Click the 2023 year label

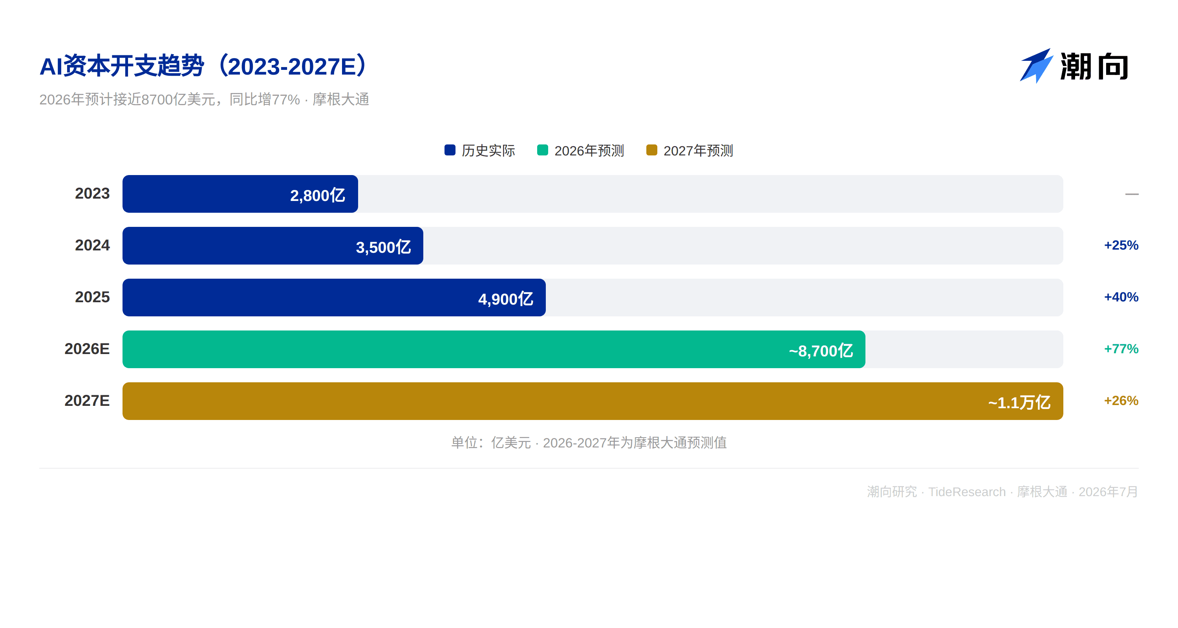click(92, 194)
